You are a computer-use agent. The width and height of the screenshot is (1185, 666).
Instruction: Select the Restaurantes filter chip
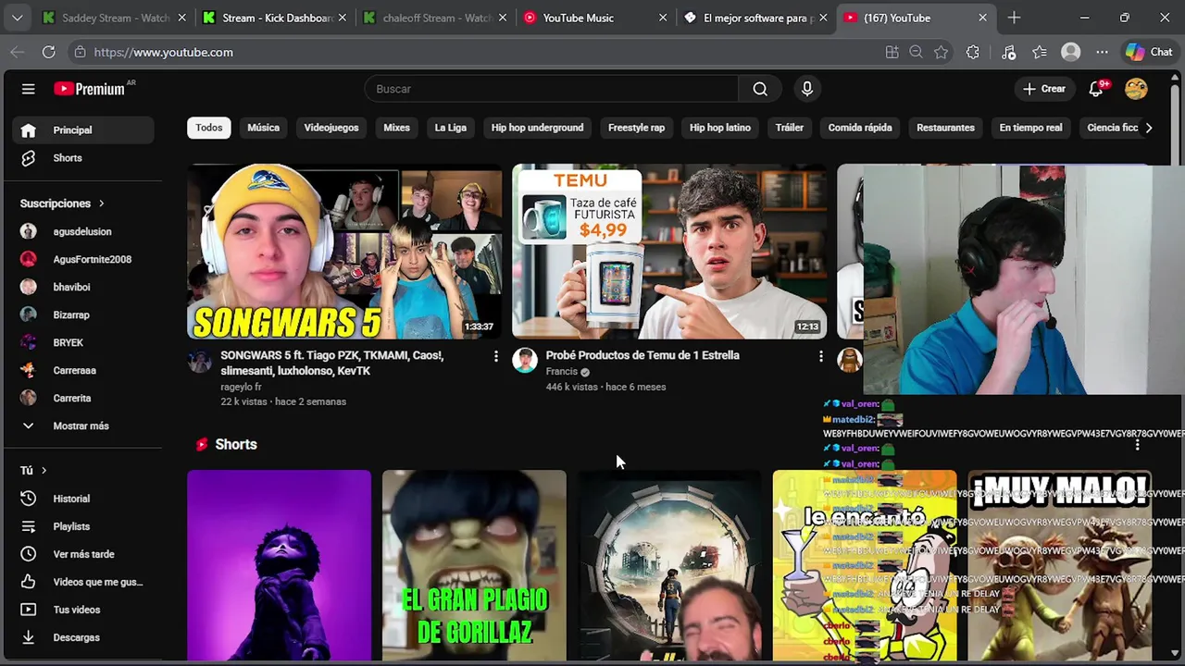(x=945, y=128)
